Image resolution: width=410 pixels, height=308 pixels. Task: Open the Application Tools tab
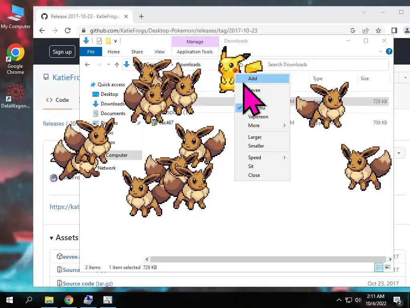pyautogui.click(x=195, y=52)
